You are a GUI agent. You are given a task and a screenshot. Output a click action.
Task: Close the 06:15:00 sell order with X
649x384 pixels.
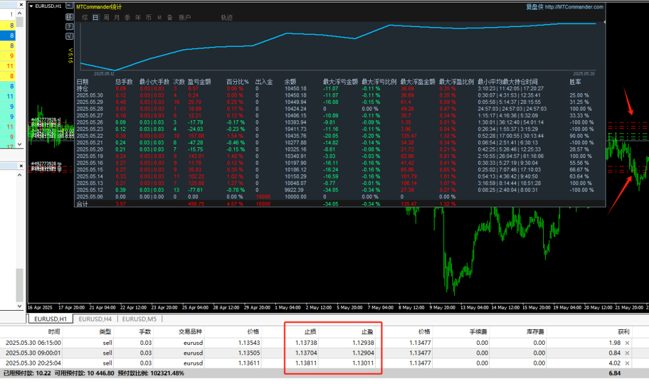627,343
